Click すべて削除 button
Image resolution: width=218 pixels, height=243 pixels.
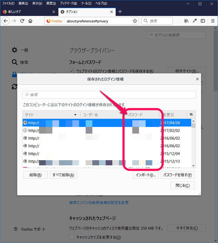click(63, 175)
